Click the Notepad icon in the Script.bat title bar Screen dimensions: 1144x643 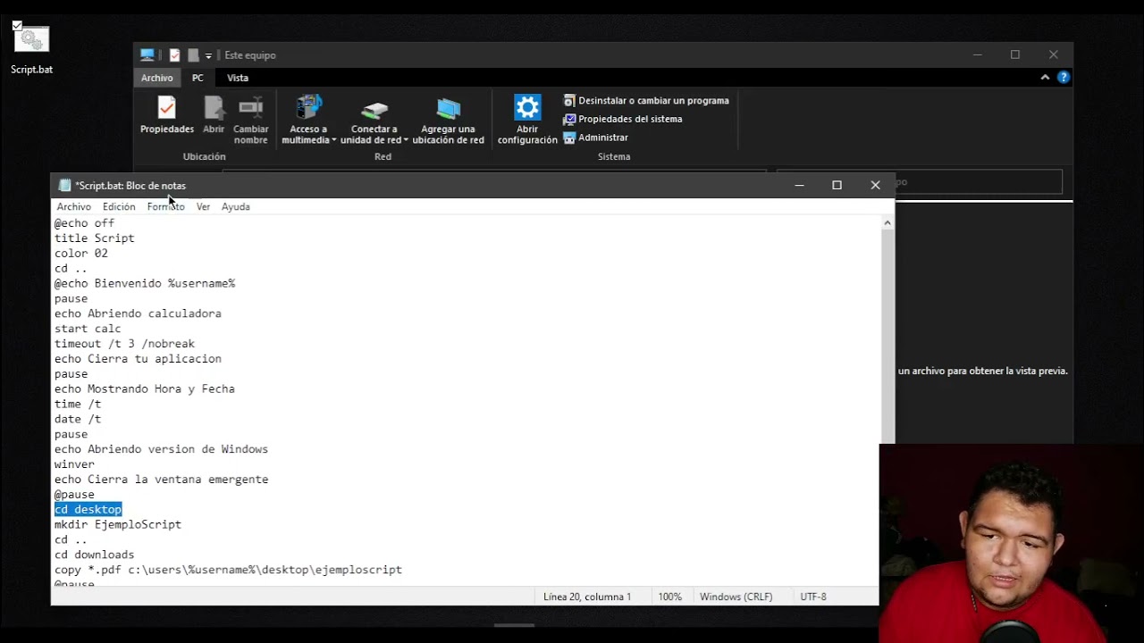click(x=64, y=186)
